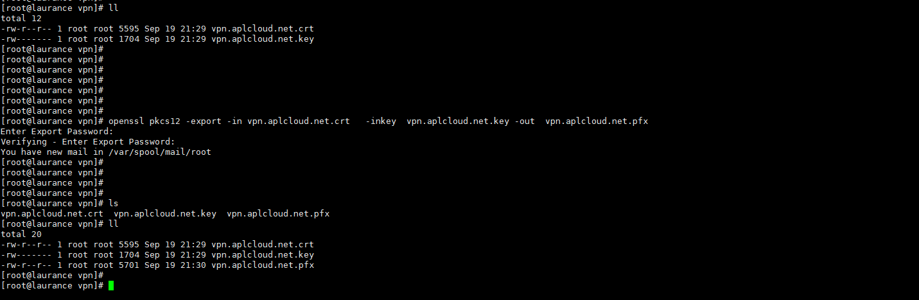Click the 'total 12' line
This screenshot has width=919, height=300.
pyautogui.click(x=21, y=19)
